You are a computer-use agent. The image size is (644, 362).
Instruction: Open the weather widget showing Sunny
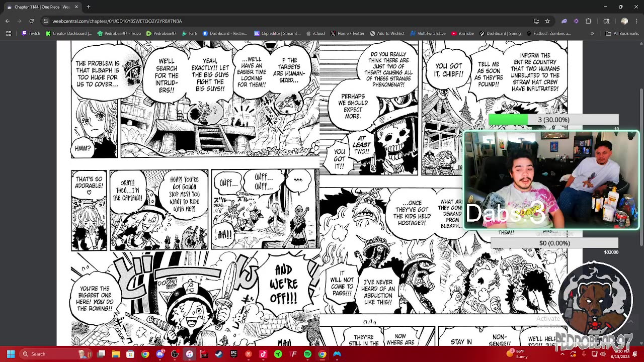coord(517,354)
